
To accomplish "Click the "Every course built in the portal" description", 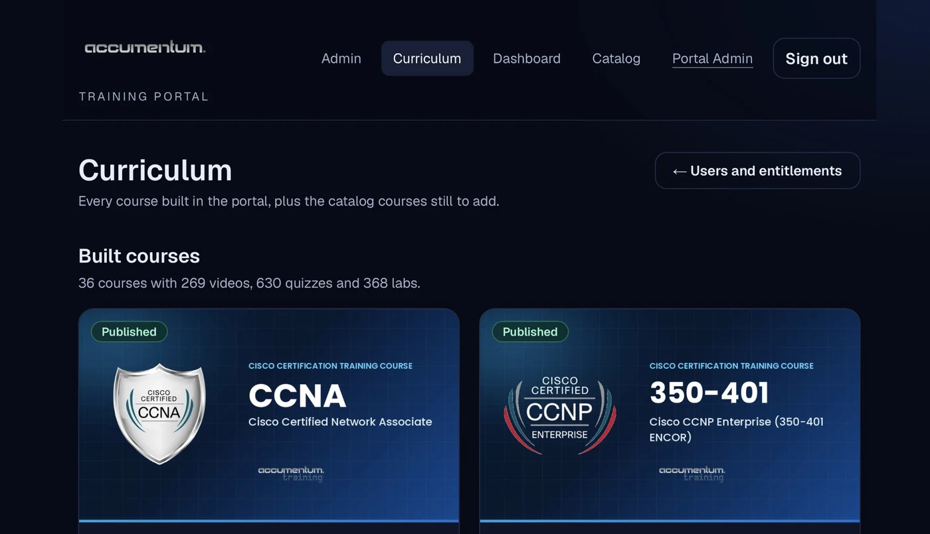I will pos(288,201).
